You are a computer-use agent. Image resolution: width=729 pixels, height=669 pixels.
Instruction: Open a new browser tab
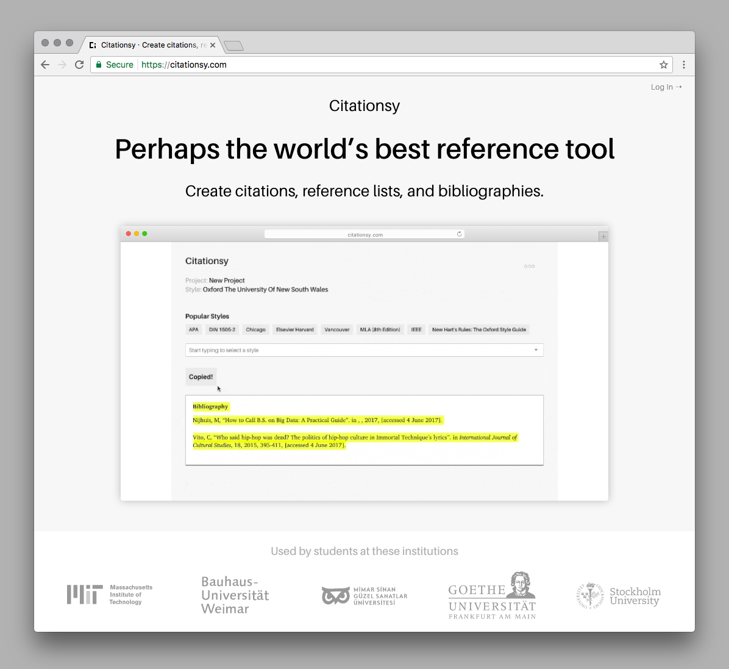point(233,45)
